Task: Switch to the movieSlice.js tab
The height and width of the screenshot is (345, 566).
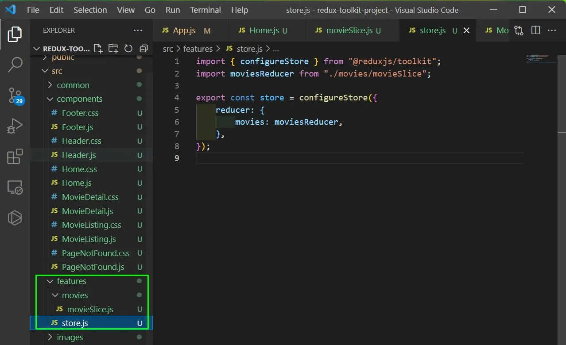Action: click(x=353, y=31)
